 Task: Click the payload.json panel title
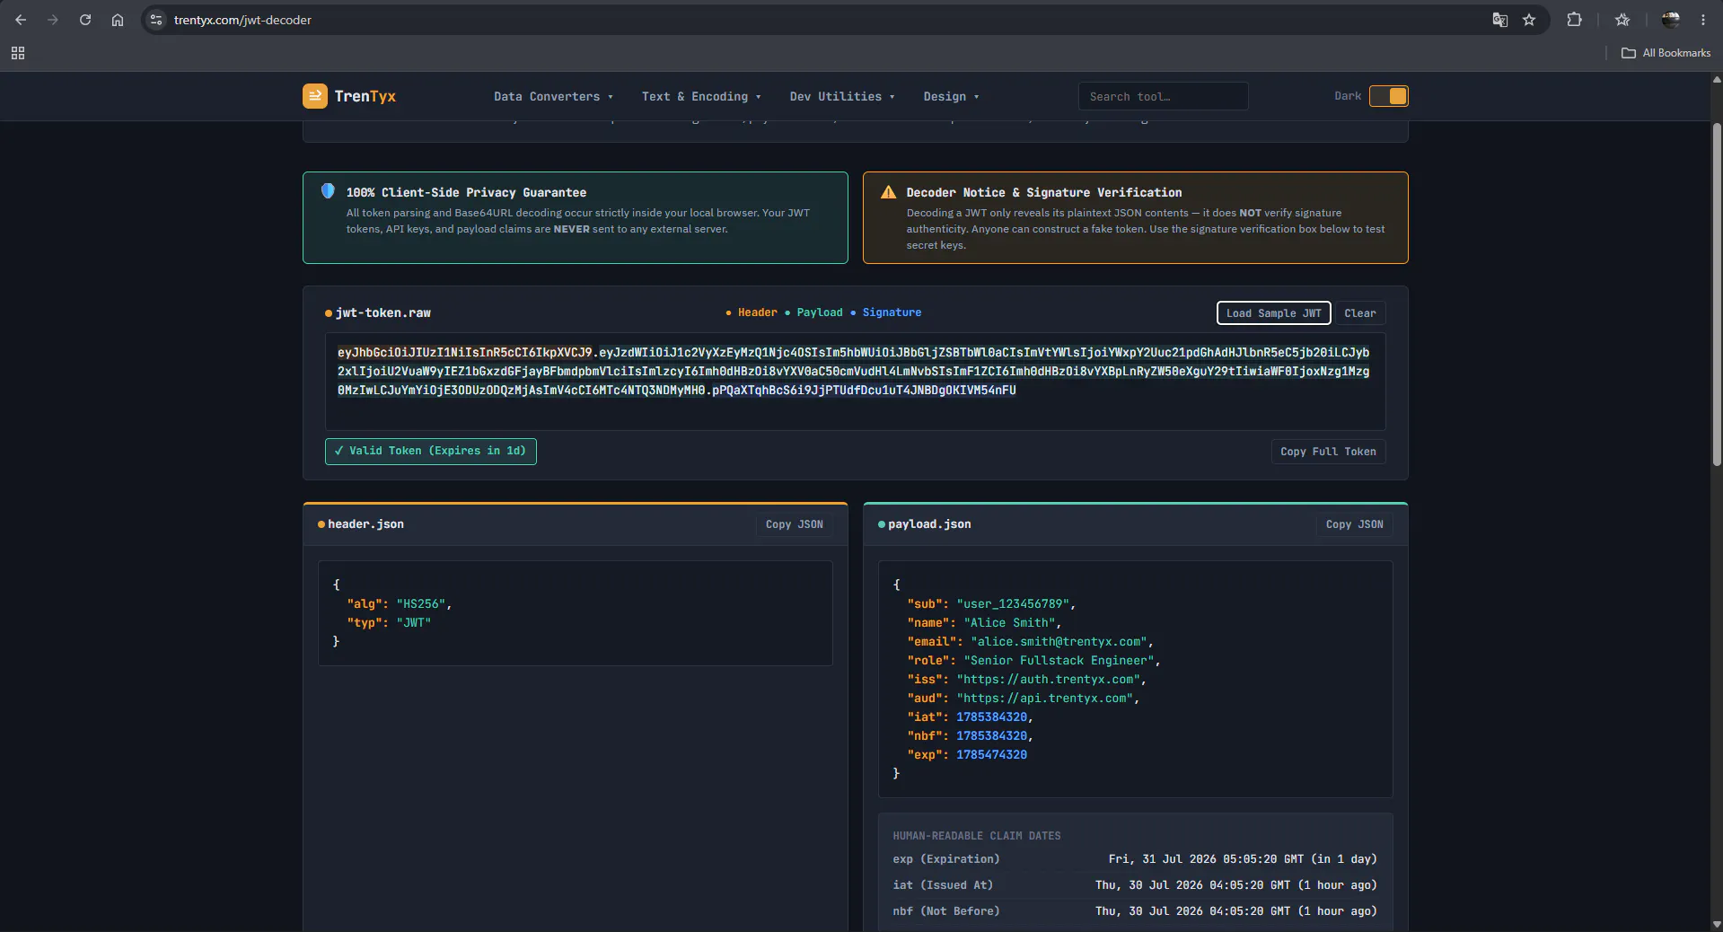(x=929, y=524)
